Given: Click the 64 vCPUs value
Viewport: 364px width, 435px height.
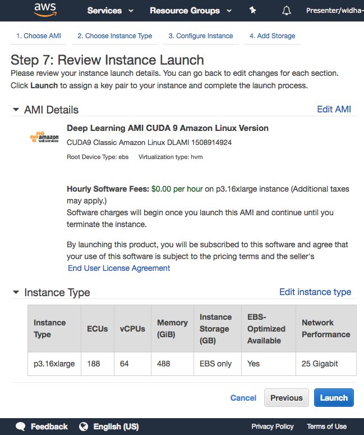Looking at the screenshot, I should [125, 364].
